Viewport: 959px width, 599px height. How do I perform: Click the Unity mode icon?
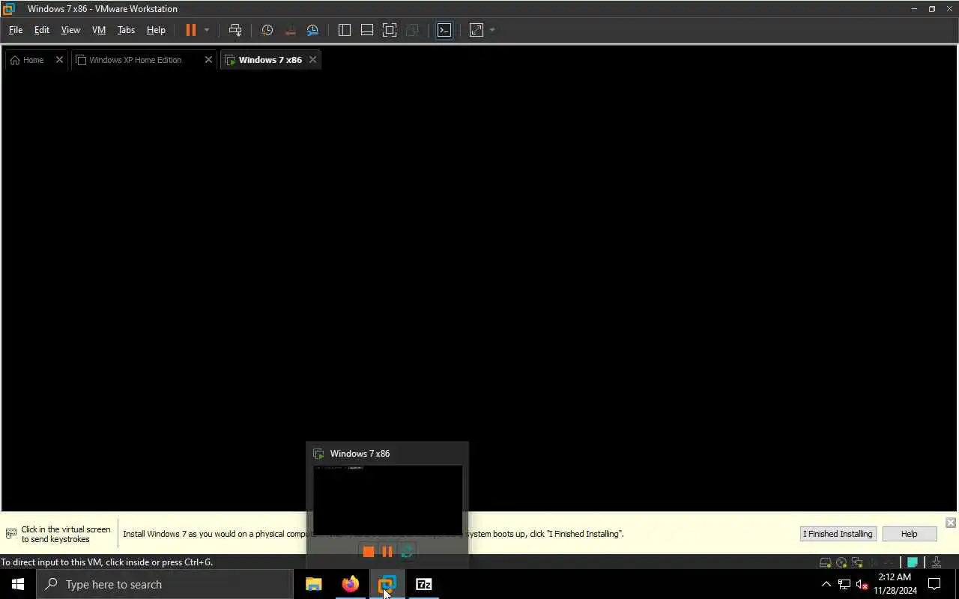412,30
